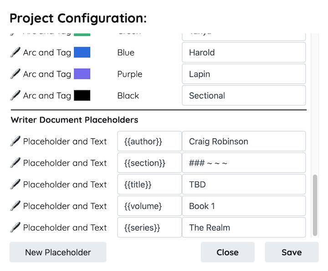Focus the The Realm series text field
The image size is (328, 271).
pos(244,227)
